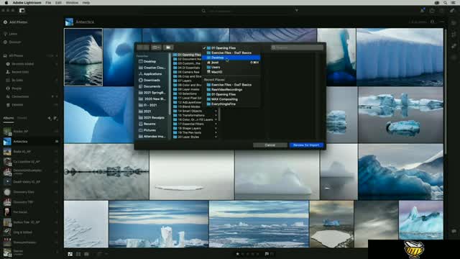Choose Desktop from the path popup
Screen dimensions: 460x259
coord(231,58)
